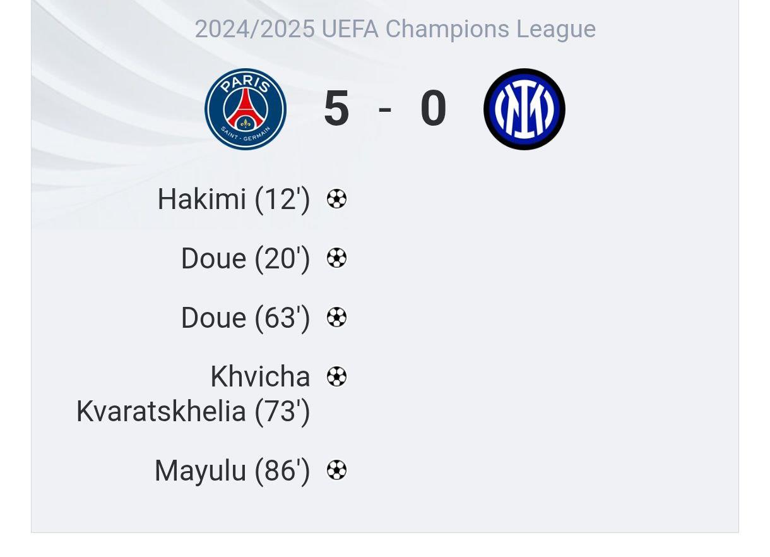Click the ball icon beside Khvicha Kvaratskhelia
Image resolution: width=770 pixels, height=557 pixels.
tap(336, 376)
